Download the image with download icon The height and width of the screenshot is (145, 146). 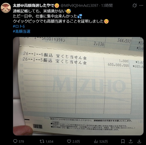click(139, 141)
